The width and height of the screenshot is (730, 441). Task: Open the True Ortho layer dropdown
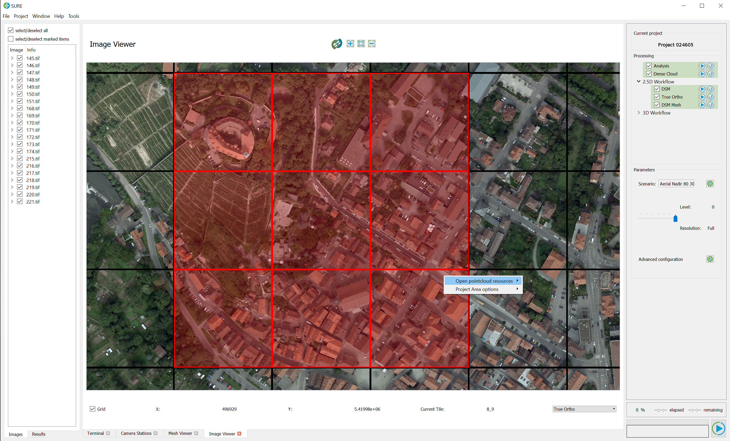584,409
